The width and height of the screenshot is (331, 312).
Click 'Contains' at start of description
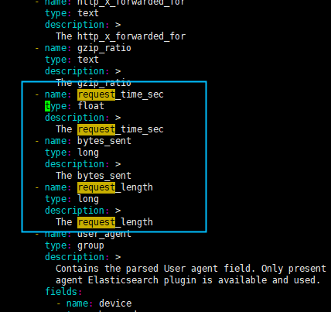tap(77, 269)
